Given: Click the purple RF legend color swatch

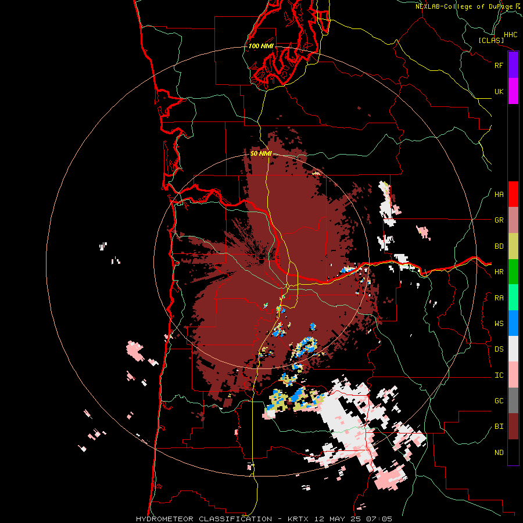Looking at the screenshot, I should point(513,65).
